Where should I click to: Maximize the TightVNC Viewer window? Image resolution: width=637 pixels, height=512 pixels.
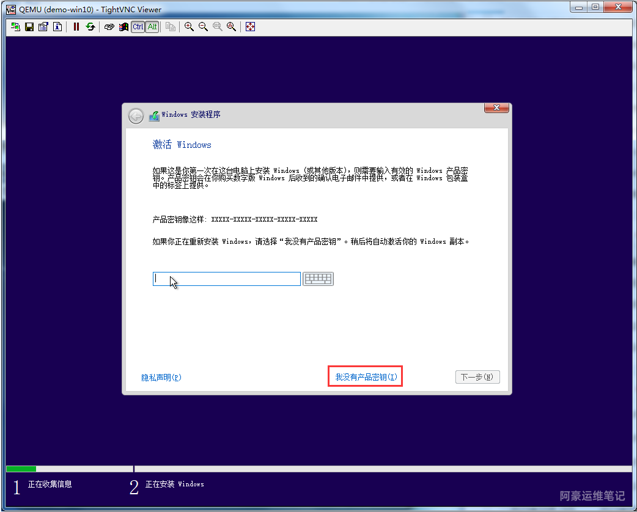click(595, 7)
